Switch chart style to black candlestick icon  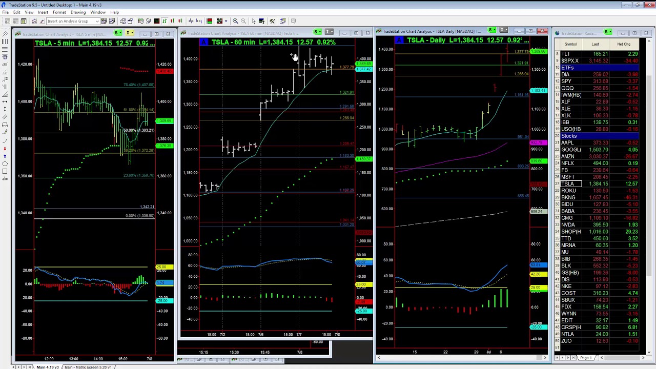[156, 21]
